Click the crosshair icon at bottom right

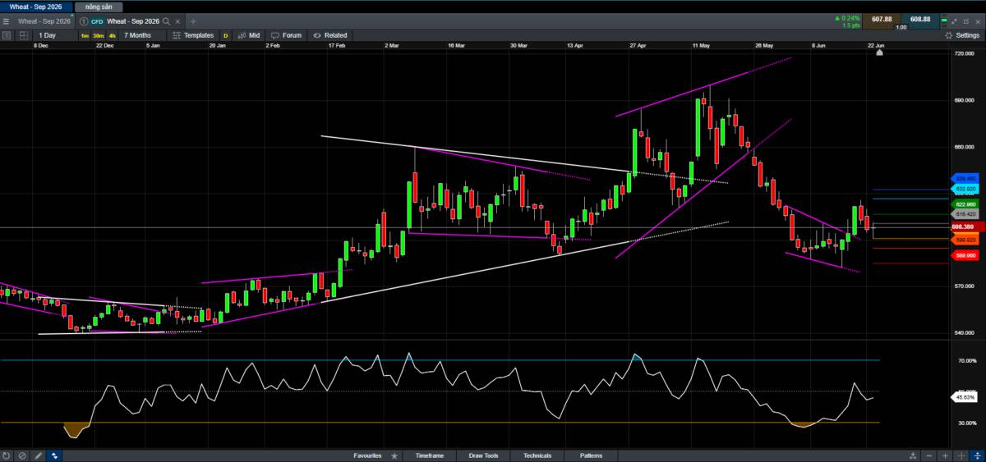point(961,455)
